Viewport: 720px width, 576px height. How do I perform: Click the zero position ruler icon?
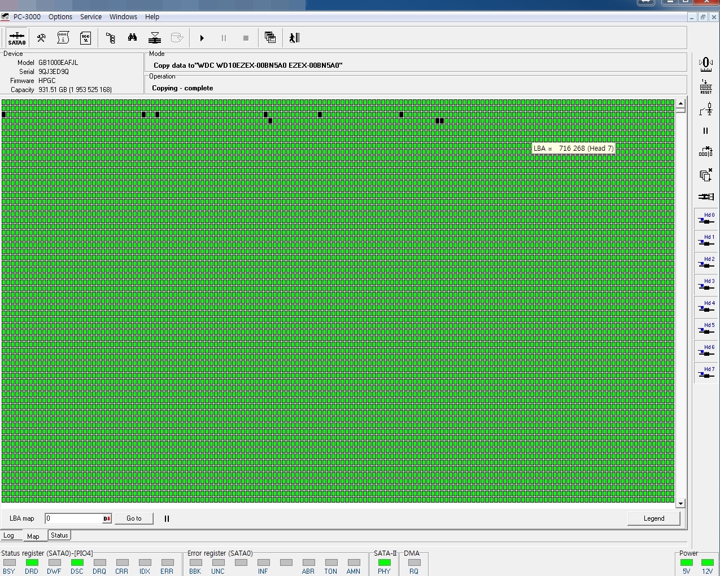click(706, 64)
